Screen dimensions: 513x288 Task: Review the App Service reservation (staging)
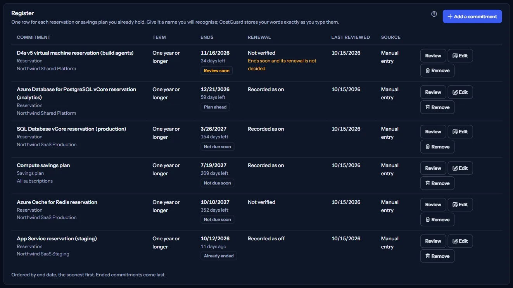[x=433, y=241]
